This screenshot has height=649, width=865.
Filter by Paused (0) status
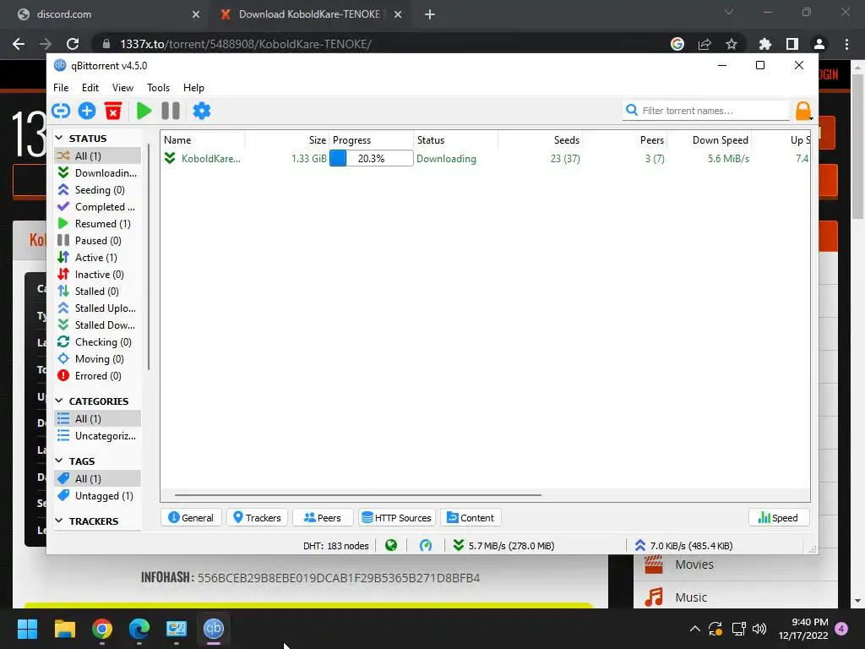pyautogui.click(x=98, y=241)
